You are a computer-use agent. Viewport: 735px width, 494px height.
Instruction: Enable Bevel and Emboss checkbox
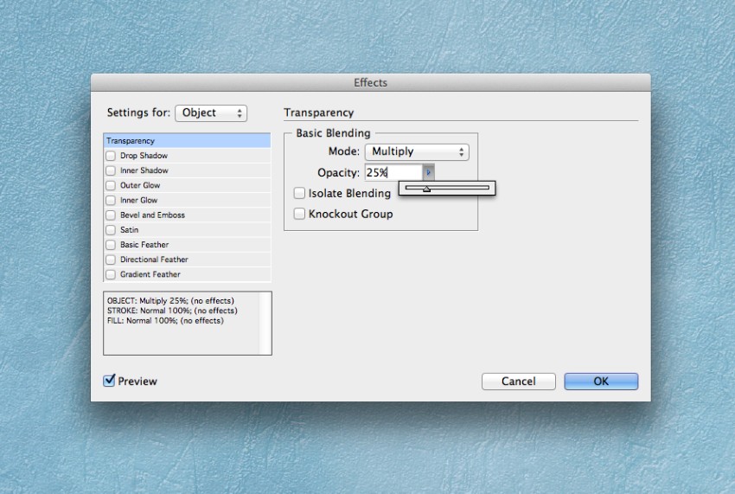(x=111, y=215)
